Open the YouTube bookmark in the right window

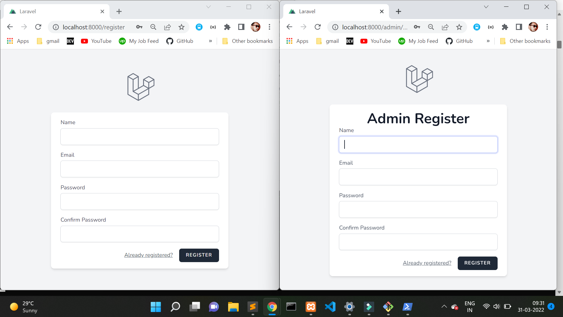[376, 41]
